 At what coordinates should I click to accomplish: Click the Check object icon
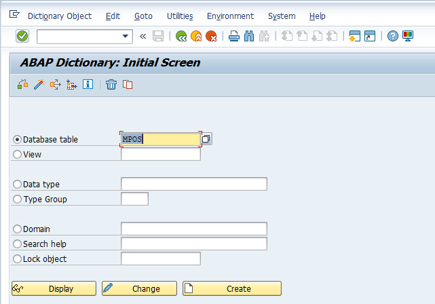(x=23, y=85)
